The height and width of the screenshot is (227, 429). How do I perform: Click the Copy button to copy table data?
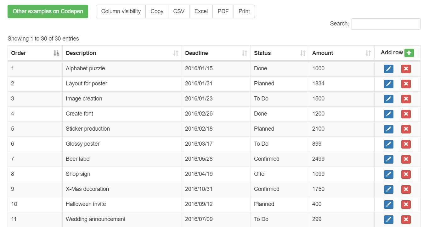pyautogui.click(x=157, y=11)
